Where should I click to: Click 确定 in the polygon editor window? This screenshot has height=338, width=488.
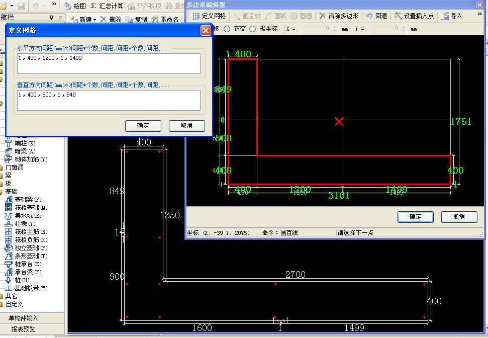pyautogui.click(x=416, y=217)
